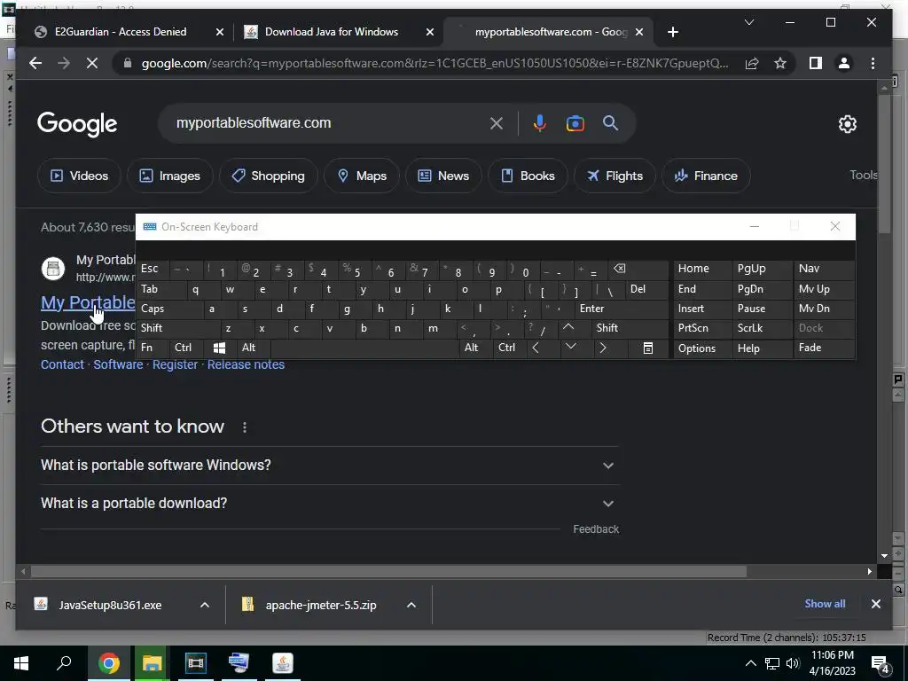Click the volume icon in system tray
Viewport: 908px width, 681px height.
coord(793,663)
